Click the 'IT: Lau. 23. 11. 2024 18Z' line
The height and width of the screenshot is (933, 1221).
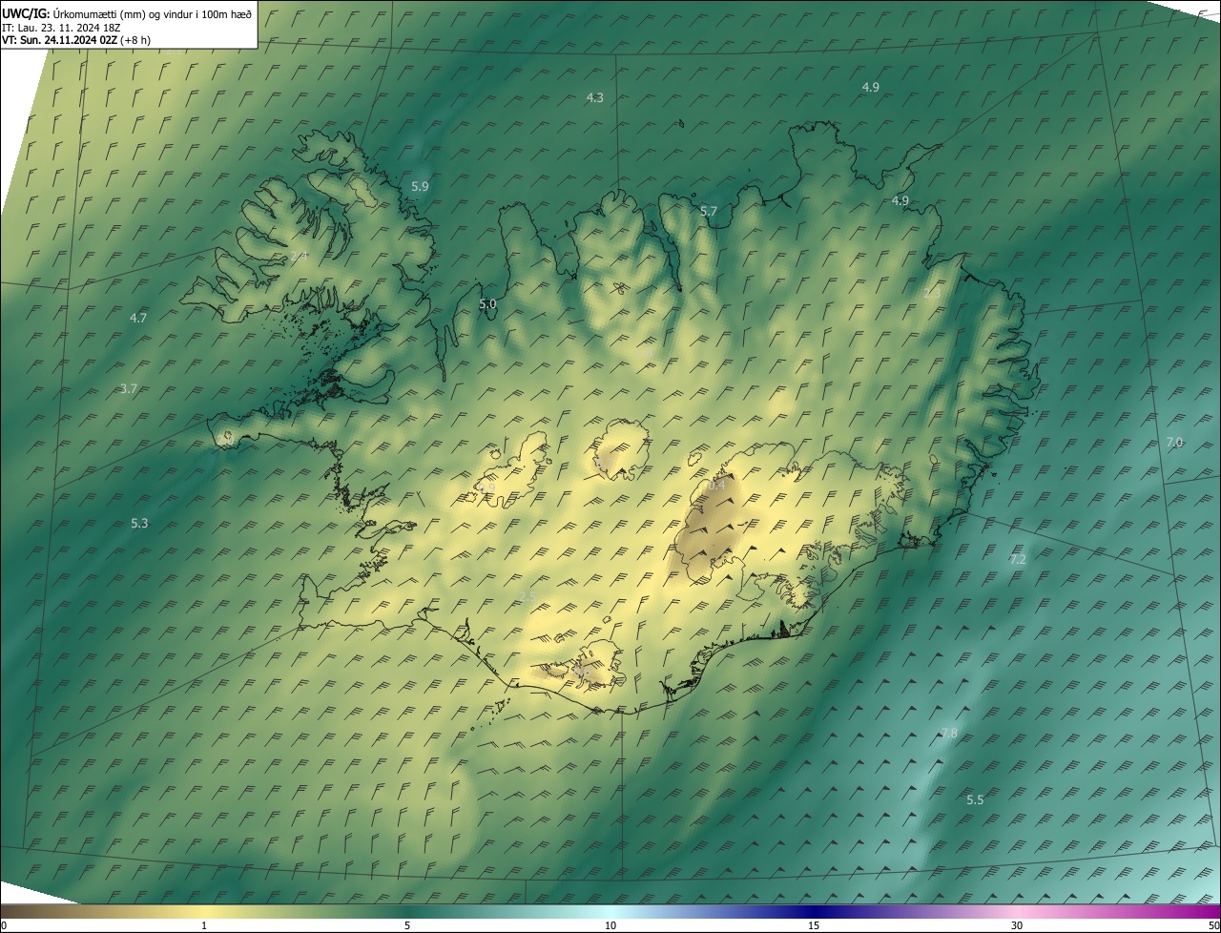59,28
